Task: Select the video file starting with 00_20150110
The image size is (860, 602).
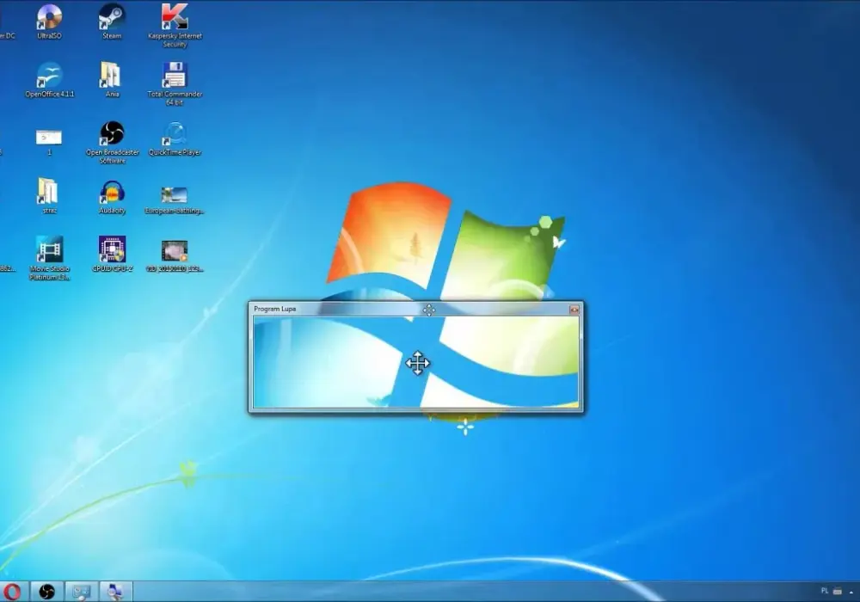Action: tap(175, 255)
